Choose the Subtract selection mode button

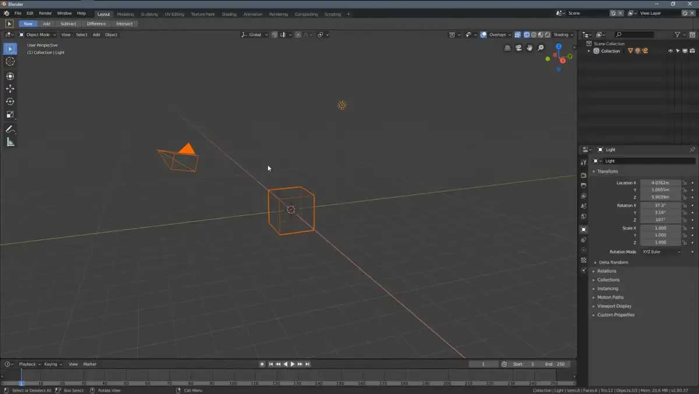tap(68, 24)
